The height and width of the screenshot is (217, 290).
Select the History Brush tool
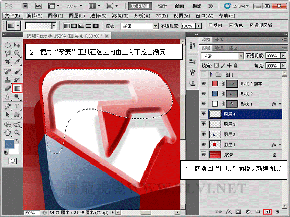coord(17,80)
